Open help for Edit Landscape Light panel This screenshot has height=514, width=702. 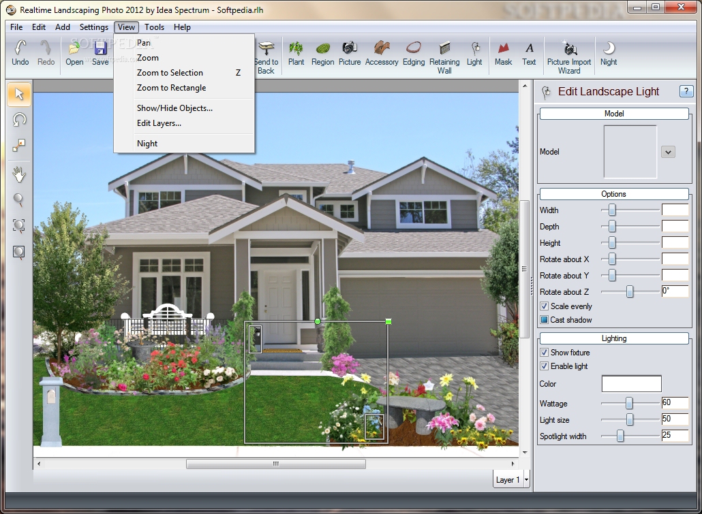686,91
